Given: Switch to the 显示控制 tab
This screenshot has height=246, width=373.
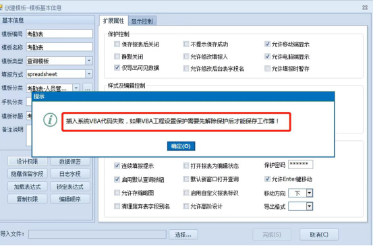Looking at the screenshot, I should point(142,22).
